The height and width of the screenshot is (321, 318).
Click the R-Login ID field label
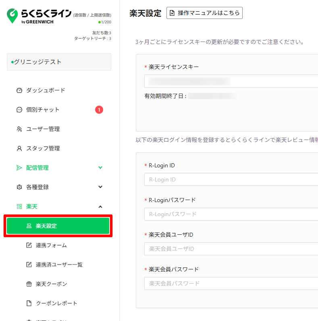click(162, 165)
